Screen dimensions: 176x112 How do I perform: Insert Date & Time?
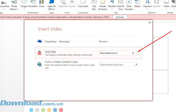[121, 5]
